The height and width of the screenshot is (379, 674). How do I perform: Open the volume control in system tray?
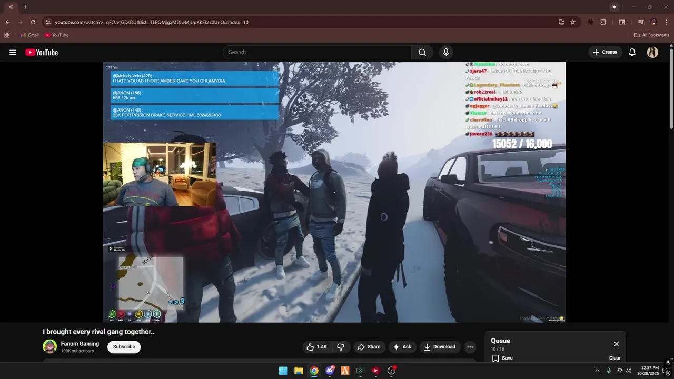(628, 371)
